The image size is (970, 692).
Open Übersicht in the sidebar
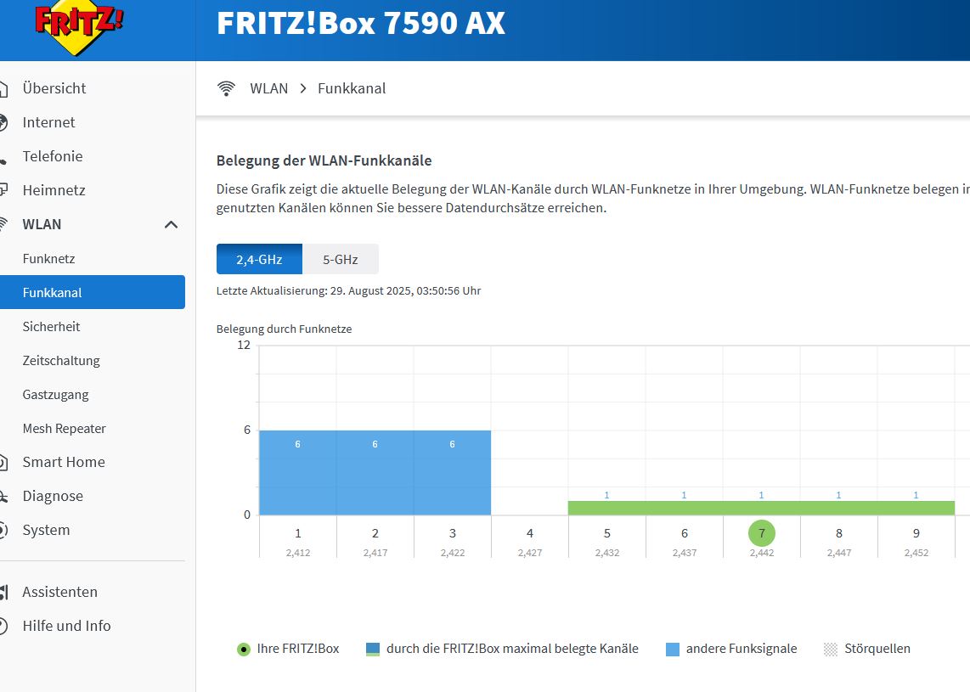point(54,88)
